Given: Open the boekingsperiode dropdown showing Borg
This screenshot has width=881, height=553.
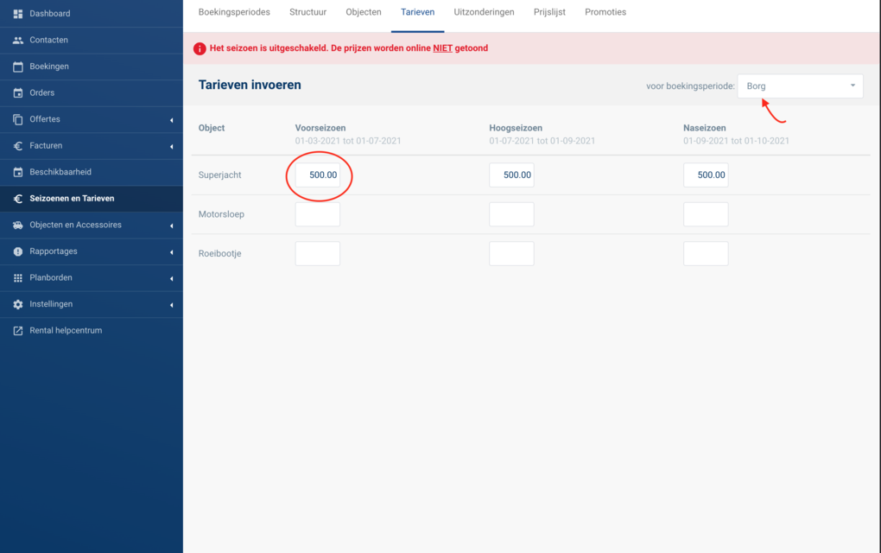Looking at the screenshot, I should click(800, 86).
